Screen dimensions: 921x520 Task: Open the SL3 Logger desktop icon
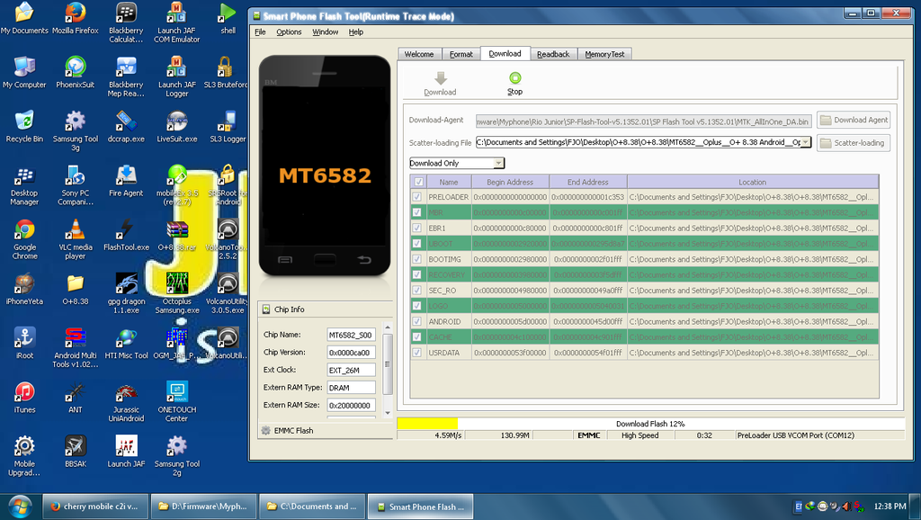pyautogui.click(x=228, y=126)
